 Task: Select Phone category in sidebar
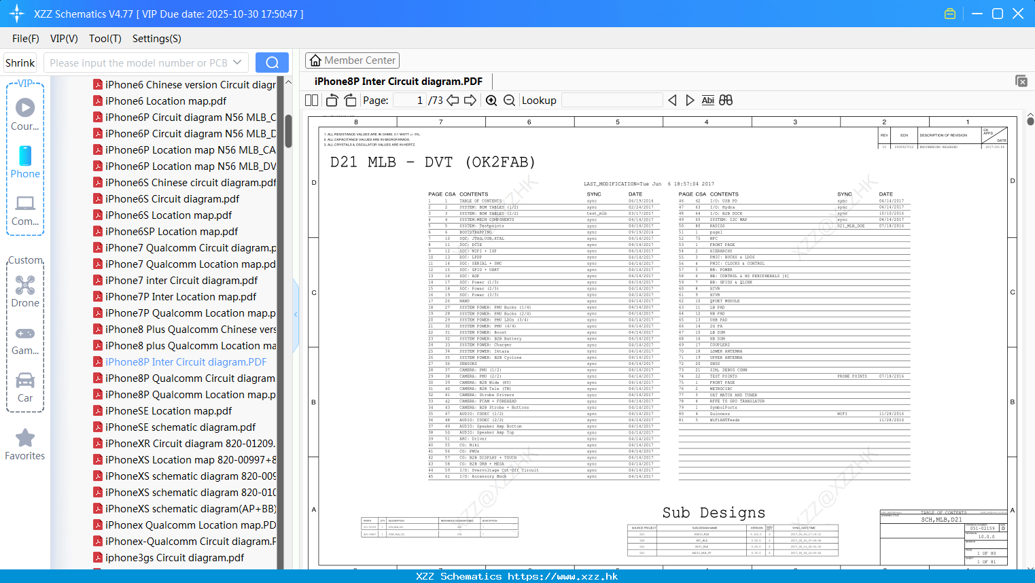click(x=25, y=162)
